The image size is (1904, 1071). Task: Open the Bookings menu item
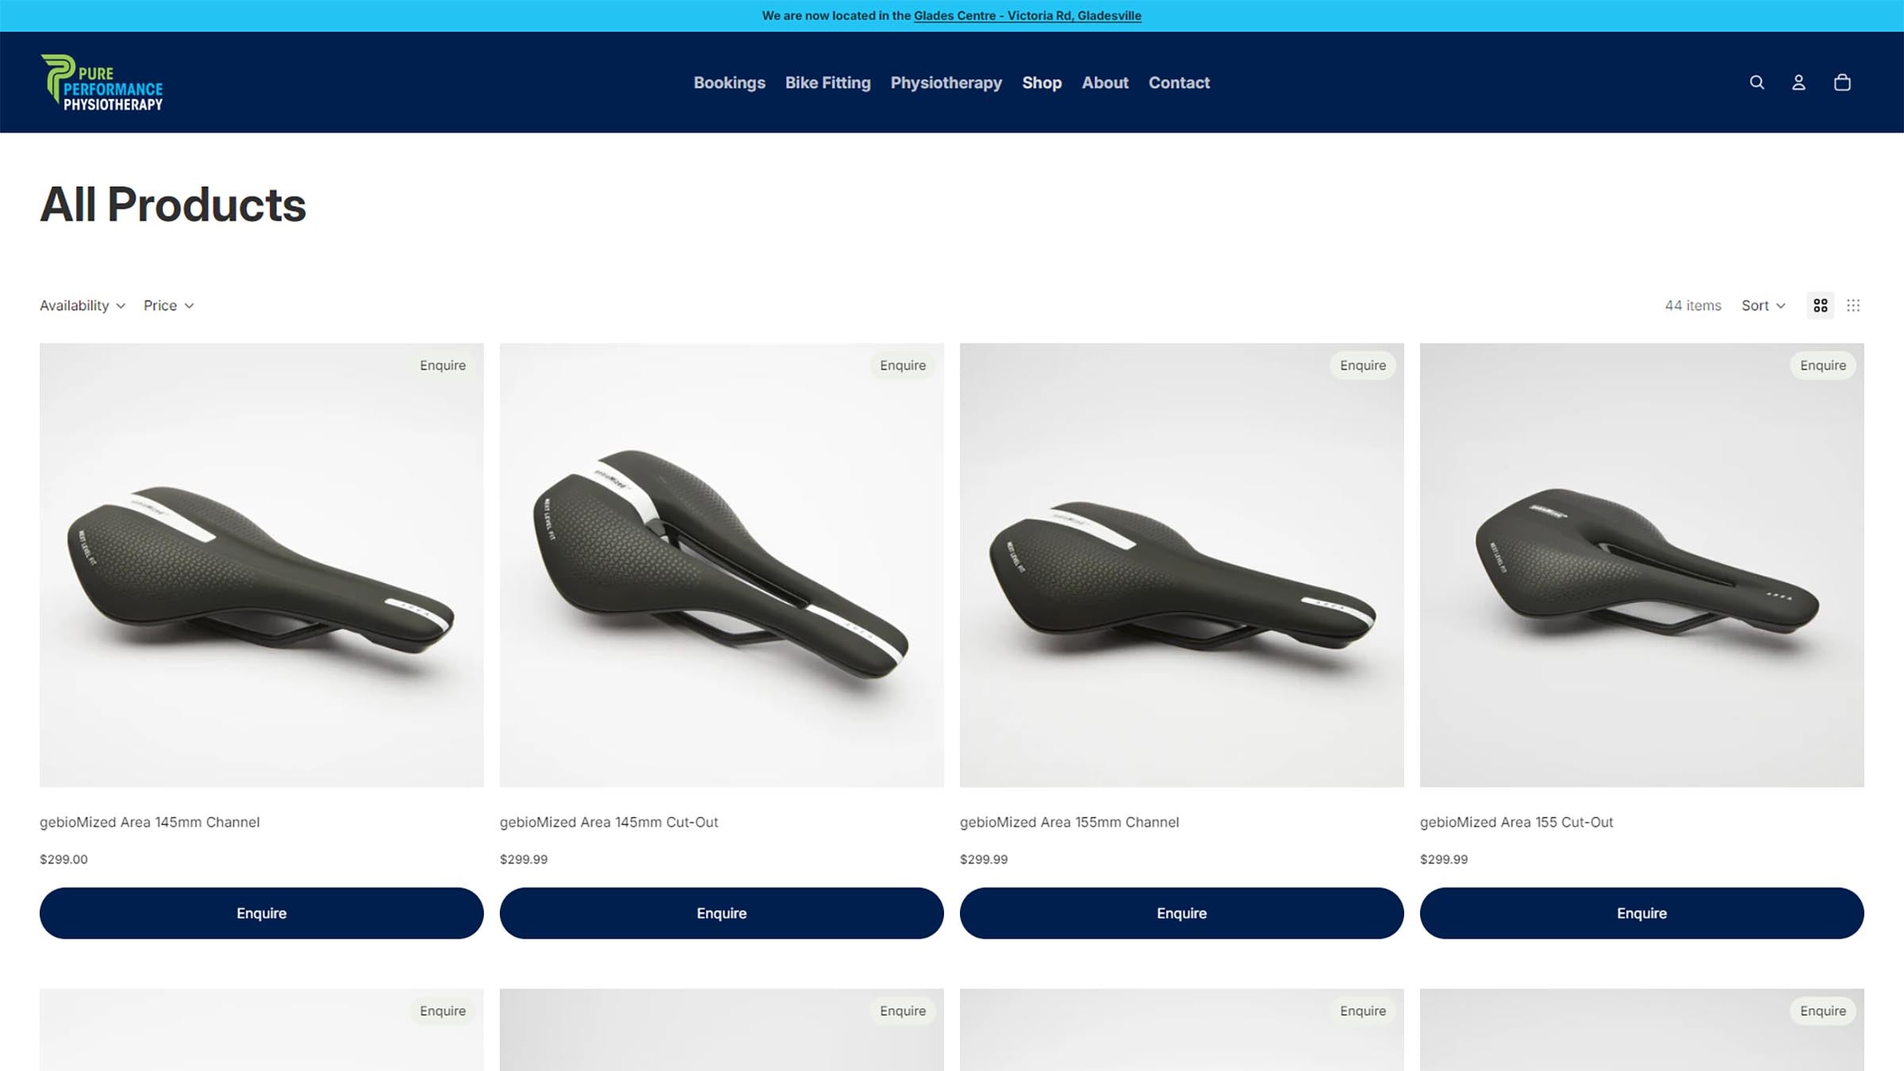click(729, 83)
